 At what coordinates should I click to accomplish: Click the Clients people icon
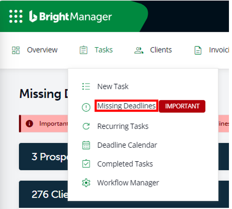click(139, 50)
